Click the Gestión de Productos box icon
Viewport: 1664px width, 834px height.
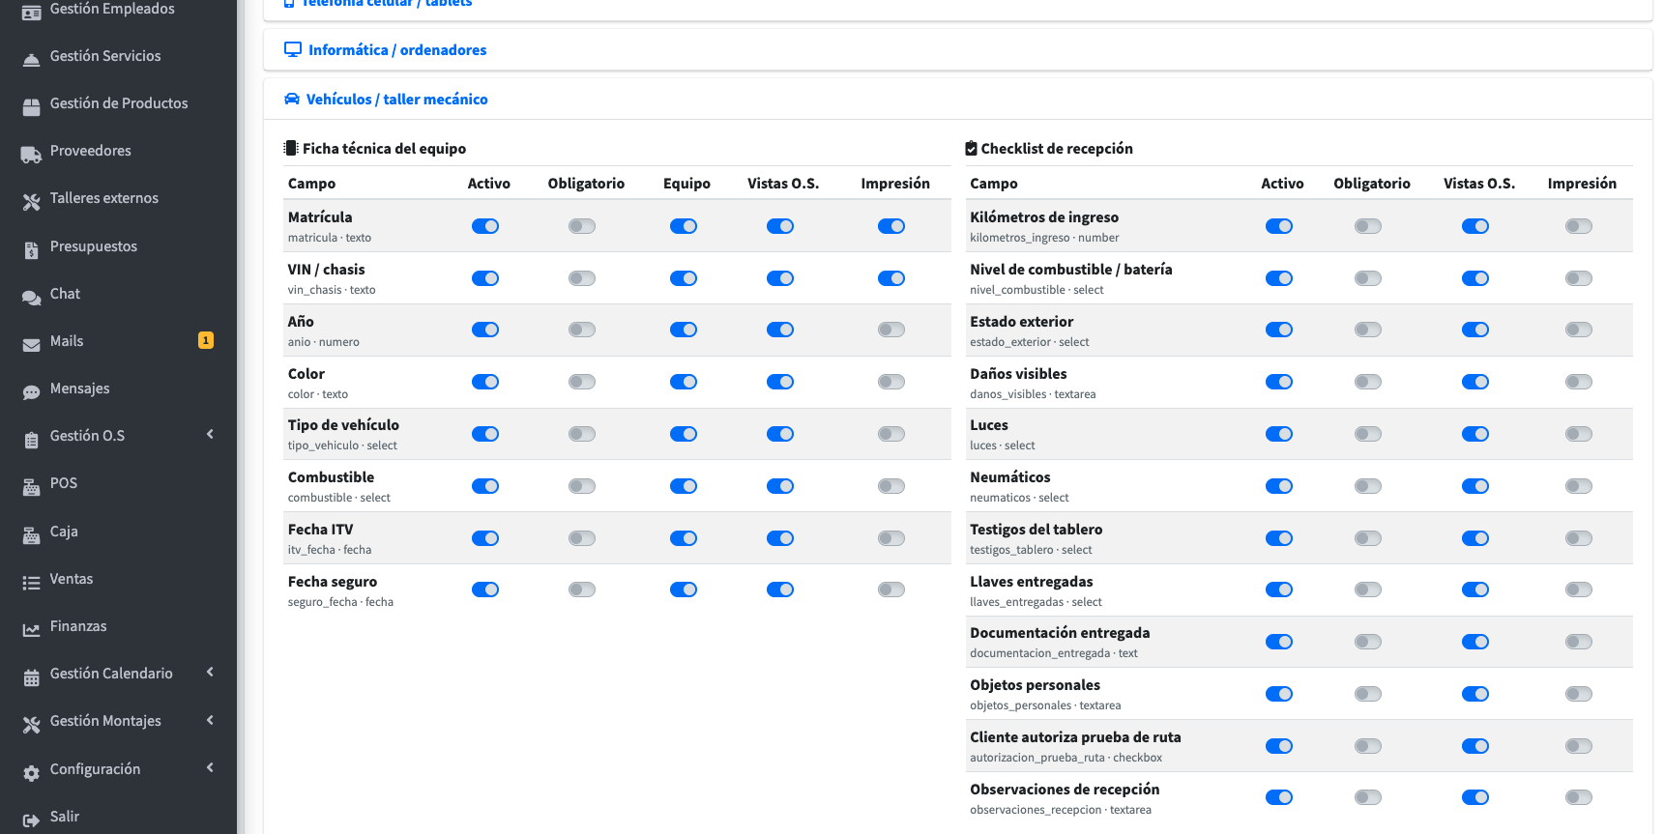tap(31, 107)
